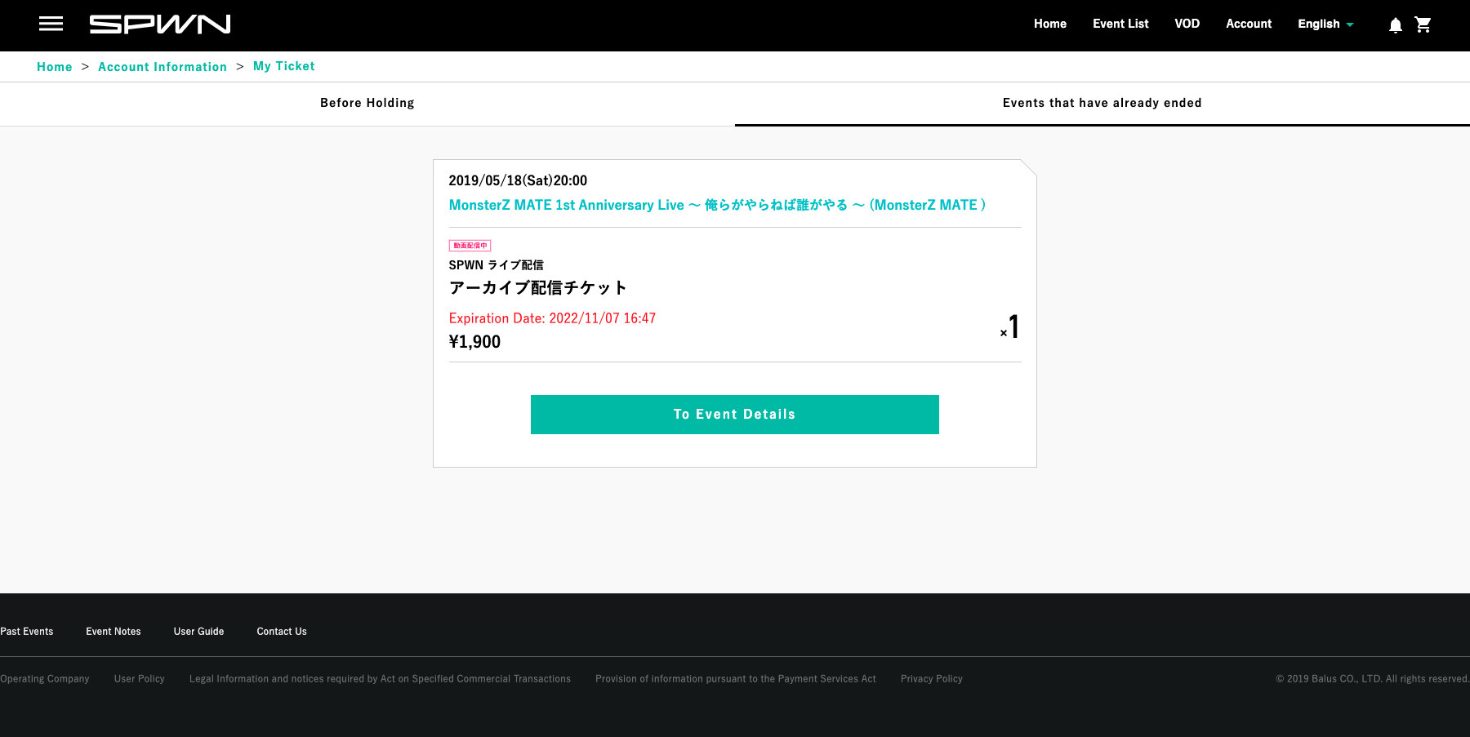The width and height of the screenshot is (1470, 737).
Task: Click the アーカイブ配信チケット ticket name
Action: [538, 288]
